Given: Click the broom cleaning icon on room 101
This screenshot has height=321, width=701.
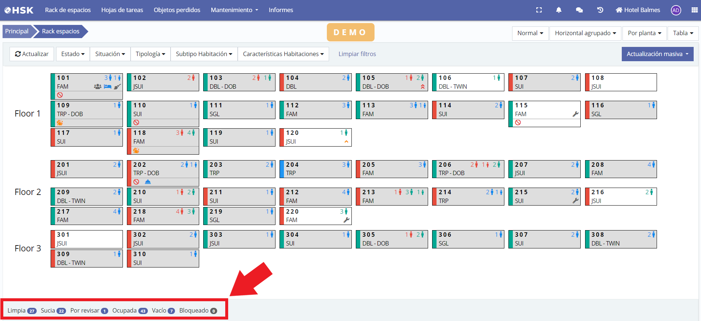Looking at the screenshot, I should point(117,87).
